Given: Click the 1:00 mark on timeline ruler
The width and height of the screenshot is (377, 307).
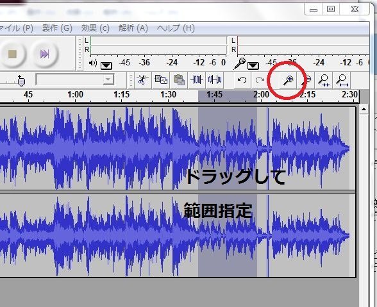Looking at the screenshot, I should (75, 94).
